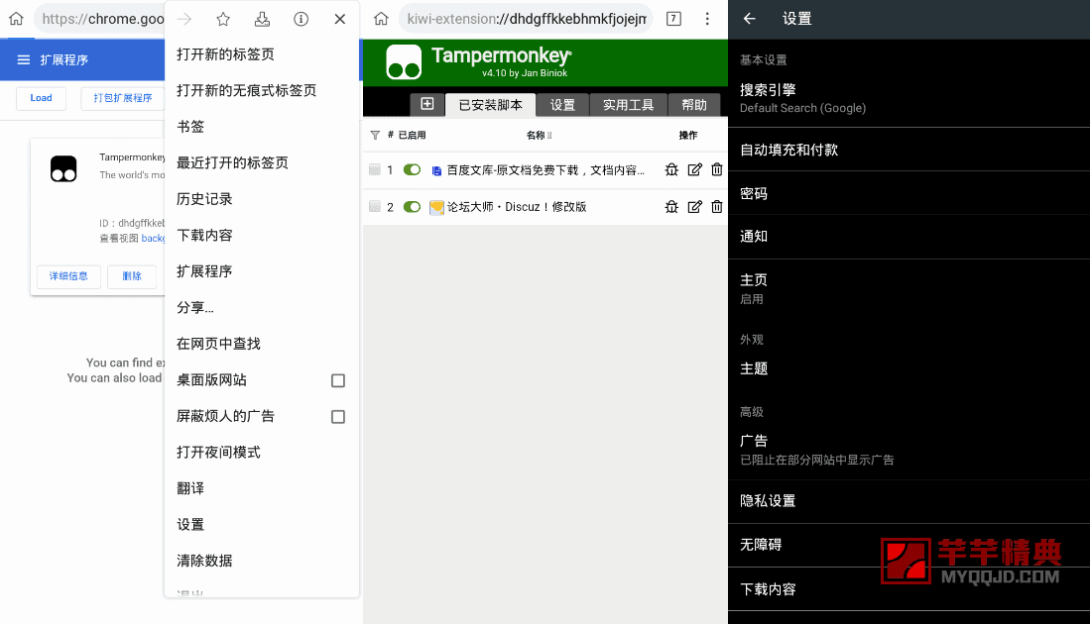1090x624 pixels.
Task: Open the background page link
Action: (153, 238)
